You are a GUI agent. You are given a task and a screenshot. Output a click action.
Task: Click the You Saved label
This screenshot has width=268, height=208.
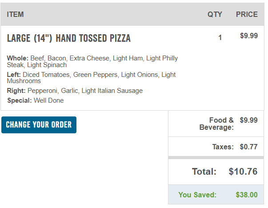coord(197,195)
